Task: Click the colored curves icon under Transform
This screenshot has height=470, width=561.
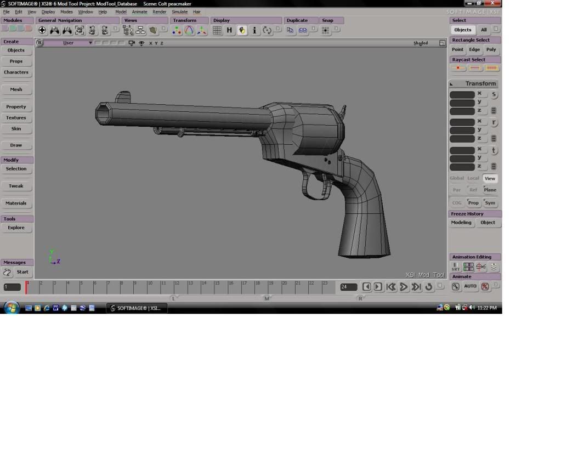Action: 189,31
